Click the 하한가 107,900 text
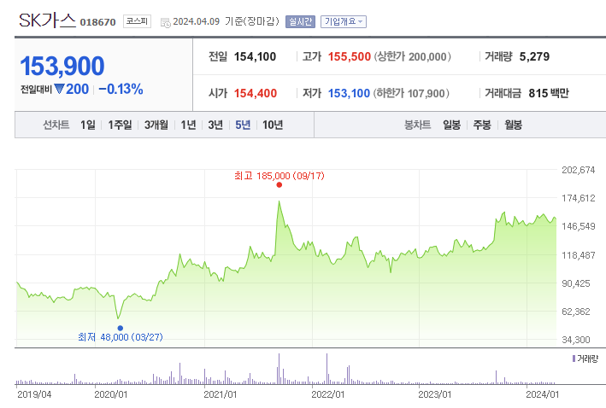This screenshot has height=408, width=606. (411, 93)
